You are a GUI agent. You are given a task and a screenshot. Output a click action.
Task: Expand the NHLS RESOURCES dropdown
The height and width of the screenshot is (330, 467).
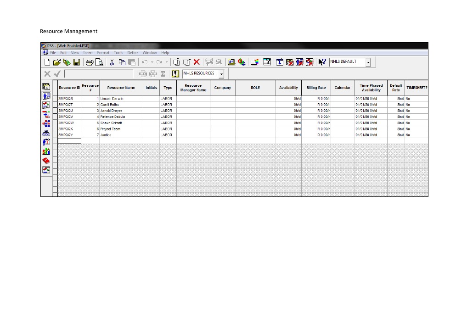point(221,74)
